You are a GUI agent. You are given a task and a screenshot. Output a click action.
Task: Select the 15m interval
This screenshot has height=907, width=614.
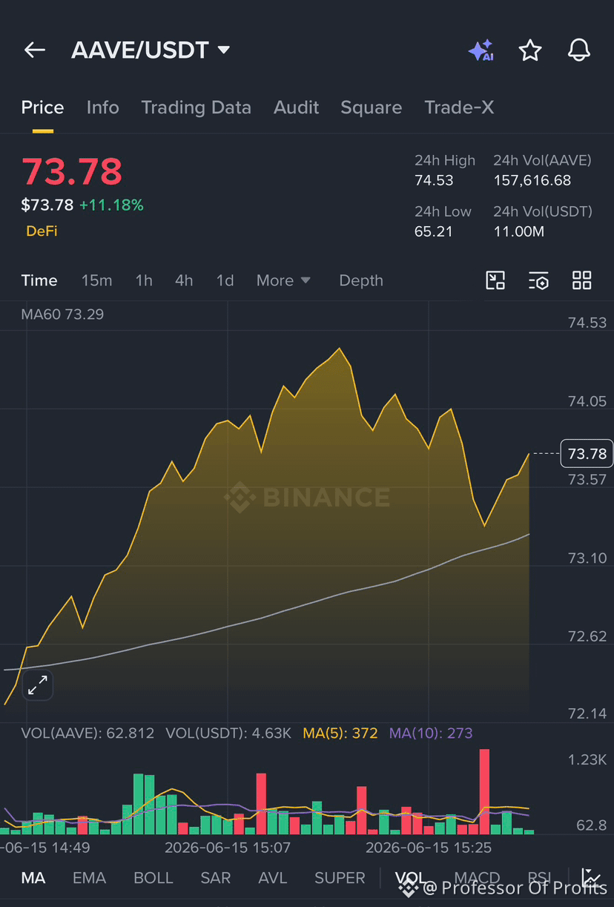tap(96, 280)
